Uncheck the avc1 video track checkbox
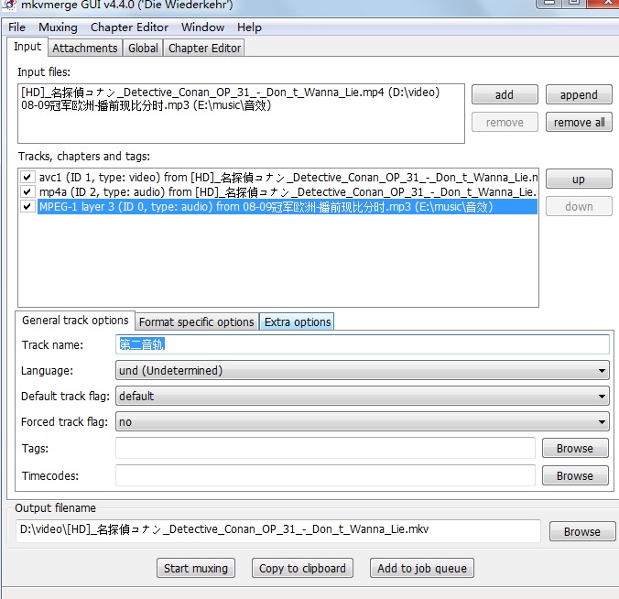 [28, 177]
